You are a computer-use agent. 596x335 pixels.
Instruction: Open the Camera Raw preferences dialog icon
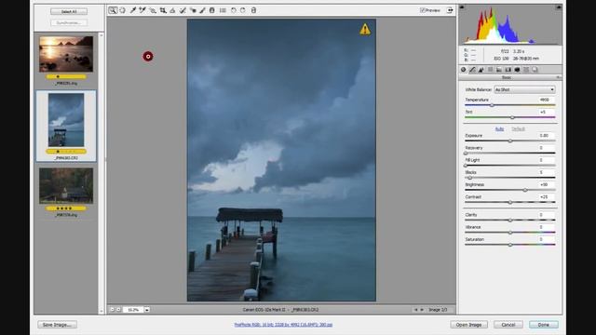(x=223, y=10)
